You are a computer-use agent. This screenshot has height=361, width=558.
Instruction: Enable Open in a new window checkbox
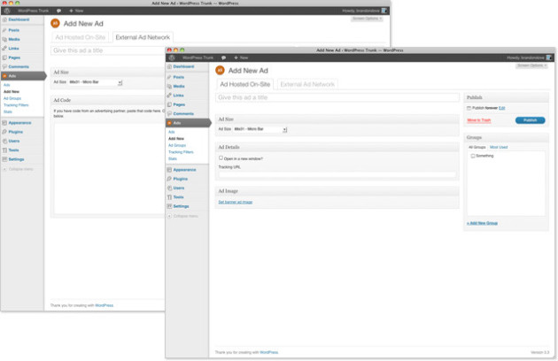click(x=221, y=157)
